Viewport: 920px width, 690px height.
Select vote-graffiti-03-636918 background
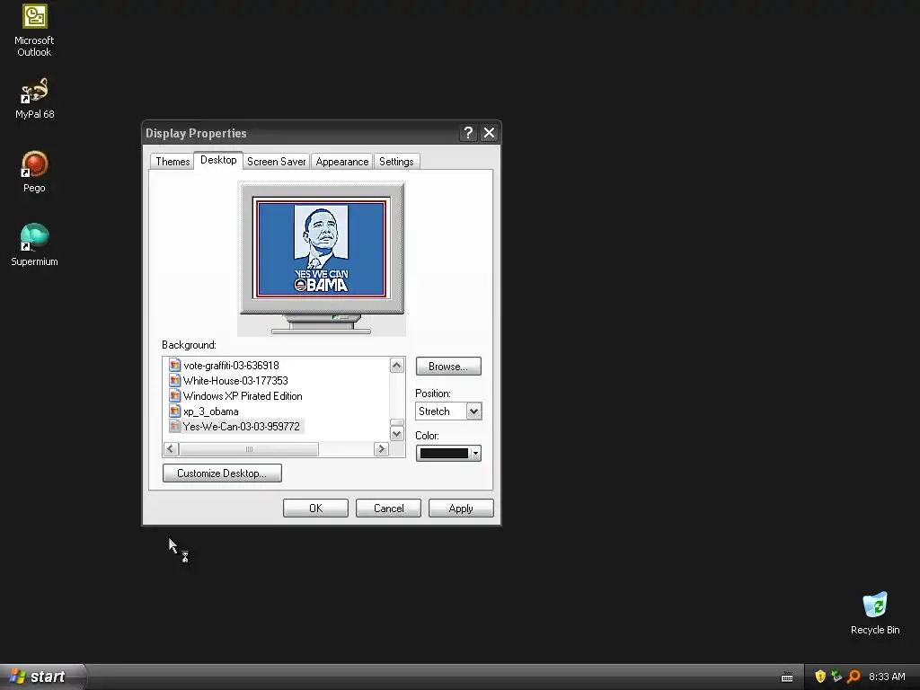click(231, 365)
